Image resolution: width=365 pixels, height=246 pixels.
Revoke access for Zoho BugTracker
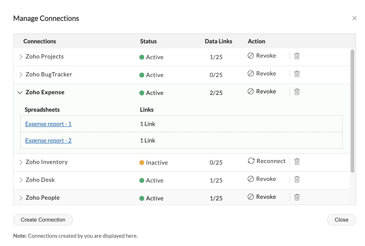click(262, 74)
